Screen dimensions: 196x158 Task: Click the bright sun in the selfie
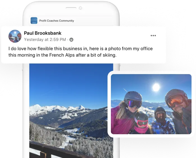point(156,87)
